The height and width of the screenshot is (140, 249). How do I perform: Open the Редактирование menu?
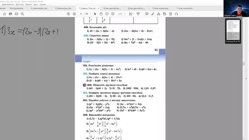[8, 4]
